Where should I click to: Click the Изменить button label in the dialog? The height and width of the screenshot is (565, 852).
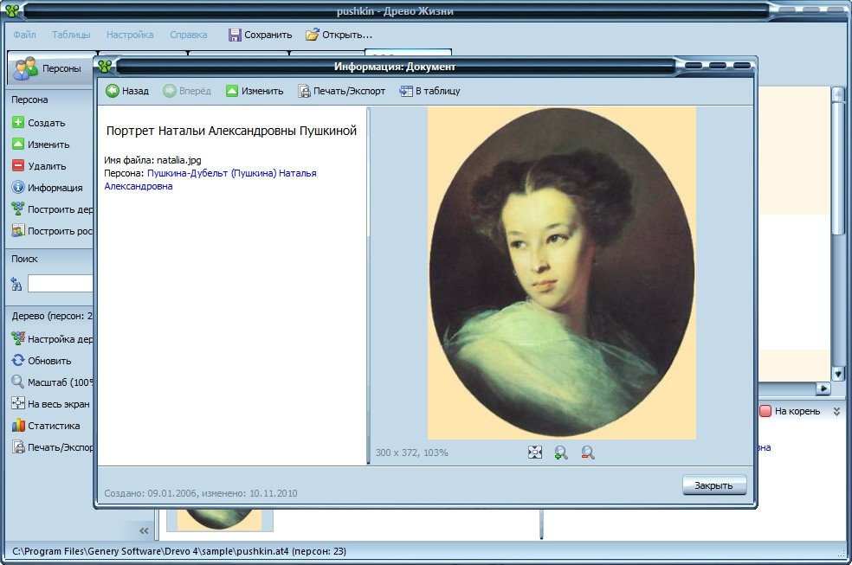[262, 91]
